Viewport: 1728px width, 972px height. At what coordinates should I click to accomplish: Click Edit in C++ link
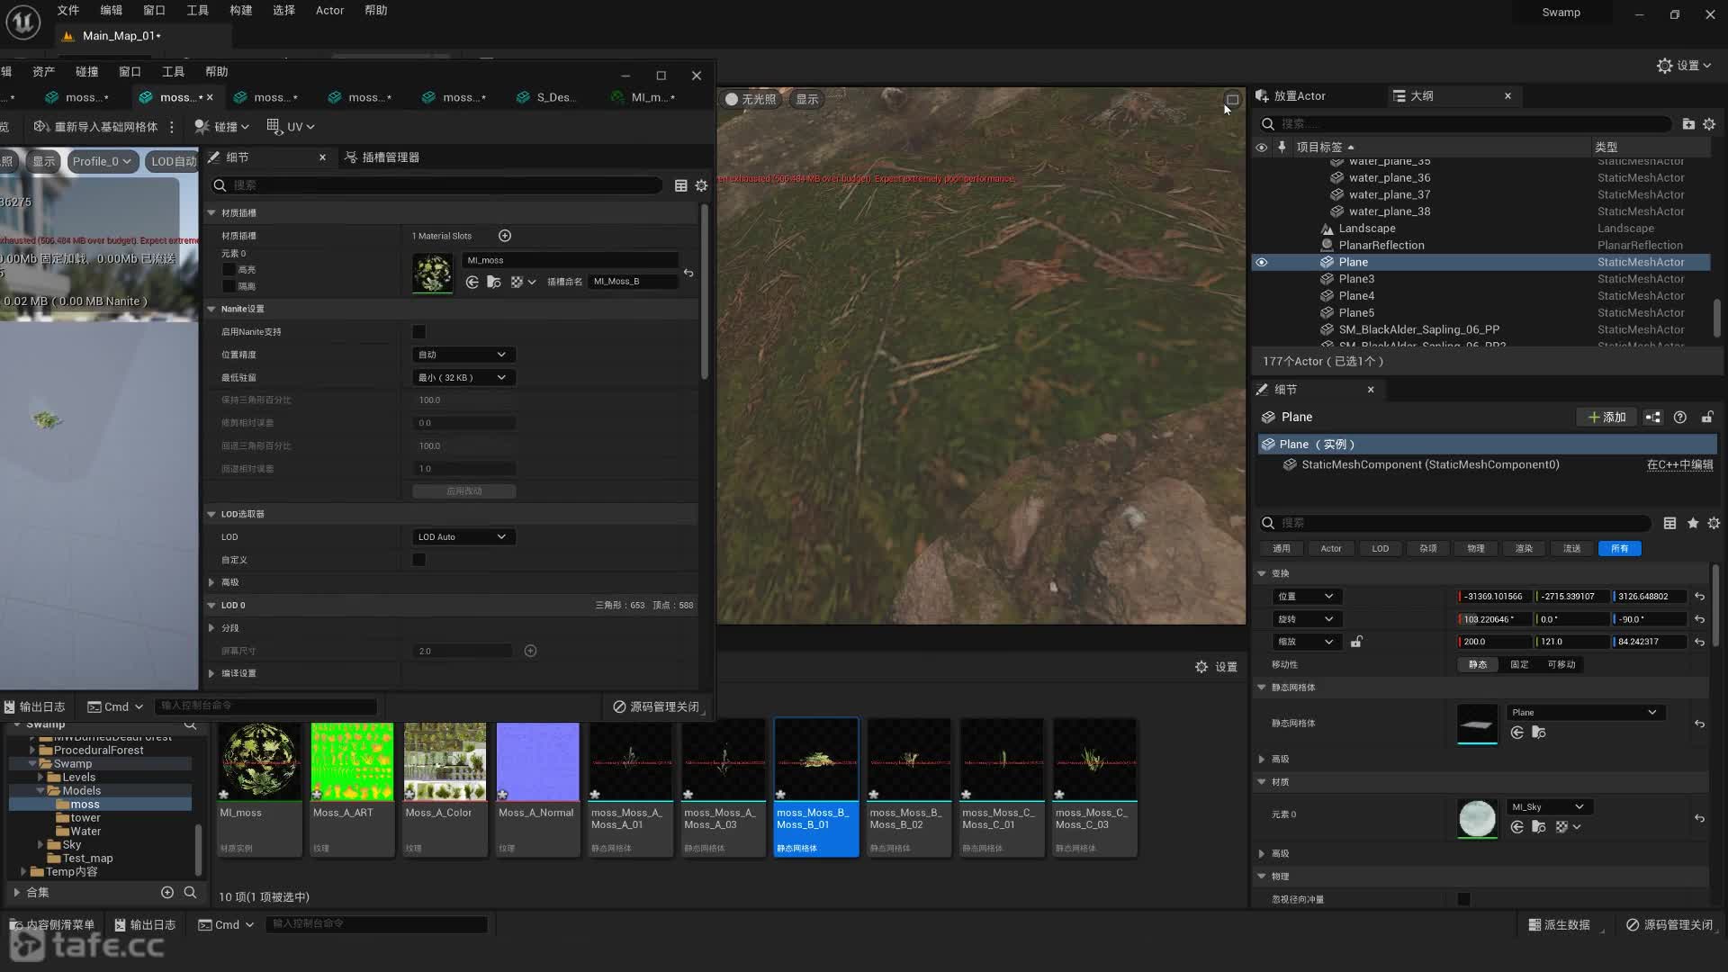pyautogui.click(x=1679, y=465)
